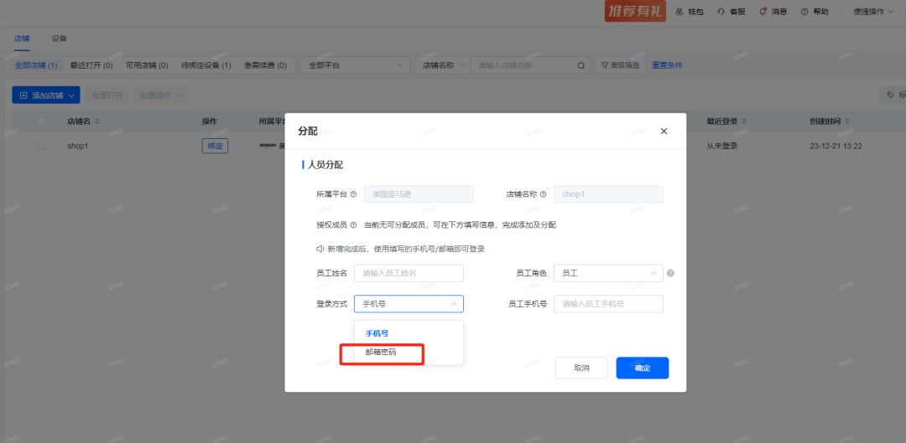Click the help icon next to 店铺名称 label

pos(544,194)
